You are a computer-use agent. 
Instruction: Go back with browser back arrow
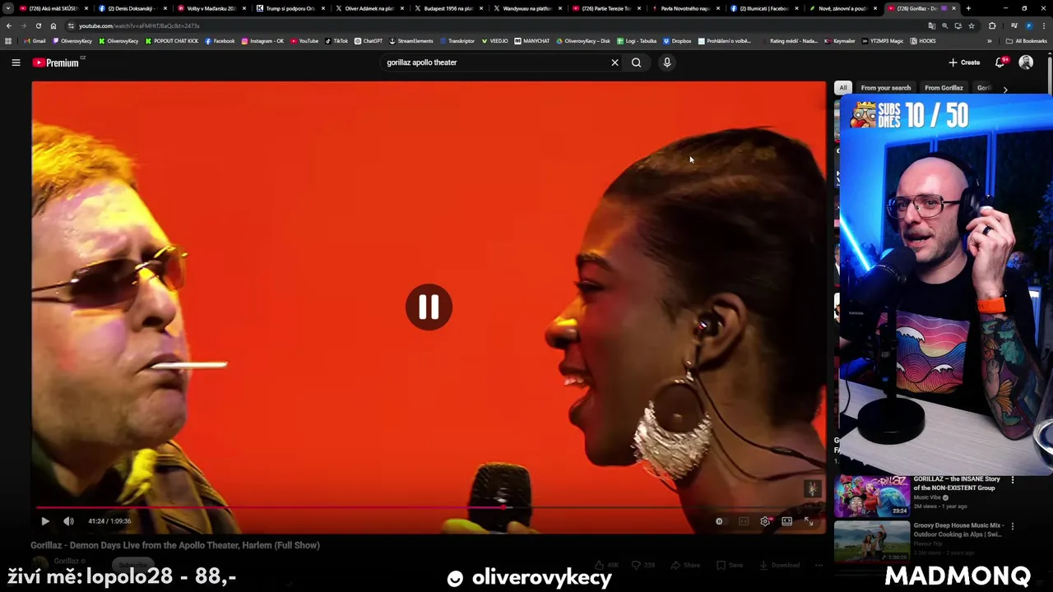click(x=8, y=25)
